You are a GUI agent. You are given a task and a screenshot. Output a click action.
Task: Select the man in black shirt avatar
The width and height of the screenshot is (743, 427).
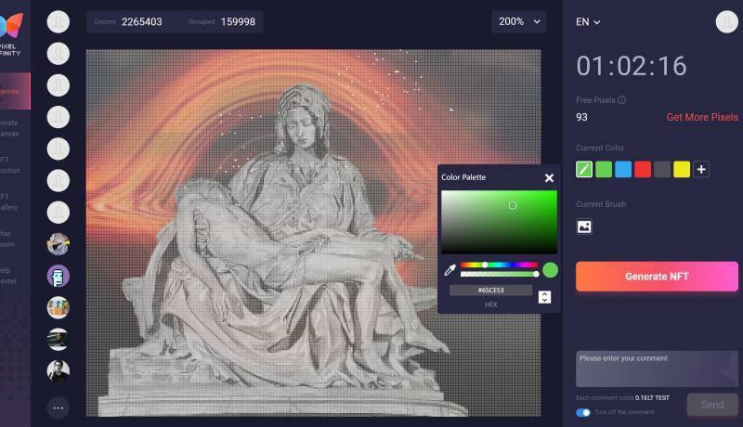[59, 371]
